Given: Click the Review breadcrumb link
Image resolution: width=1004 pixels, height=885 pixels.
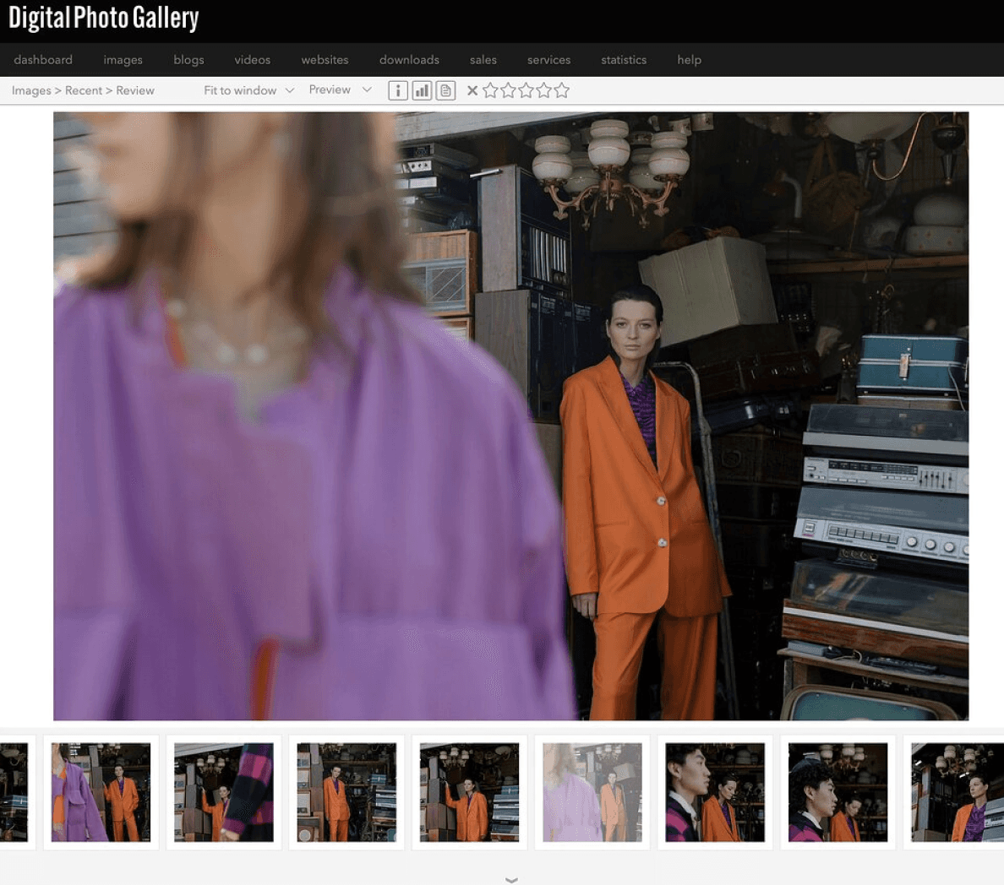Looking at the screenshot, I should [135, 90].
